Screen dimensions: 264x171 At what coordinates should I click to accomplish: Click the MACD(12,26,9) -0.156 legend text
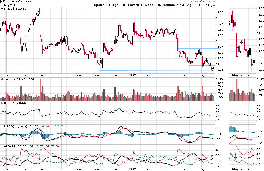click(x=21, y=126)
